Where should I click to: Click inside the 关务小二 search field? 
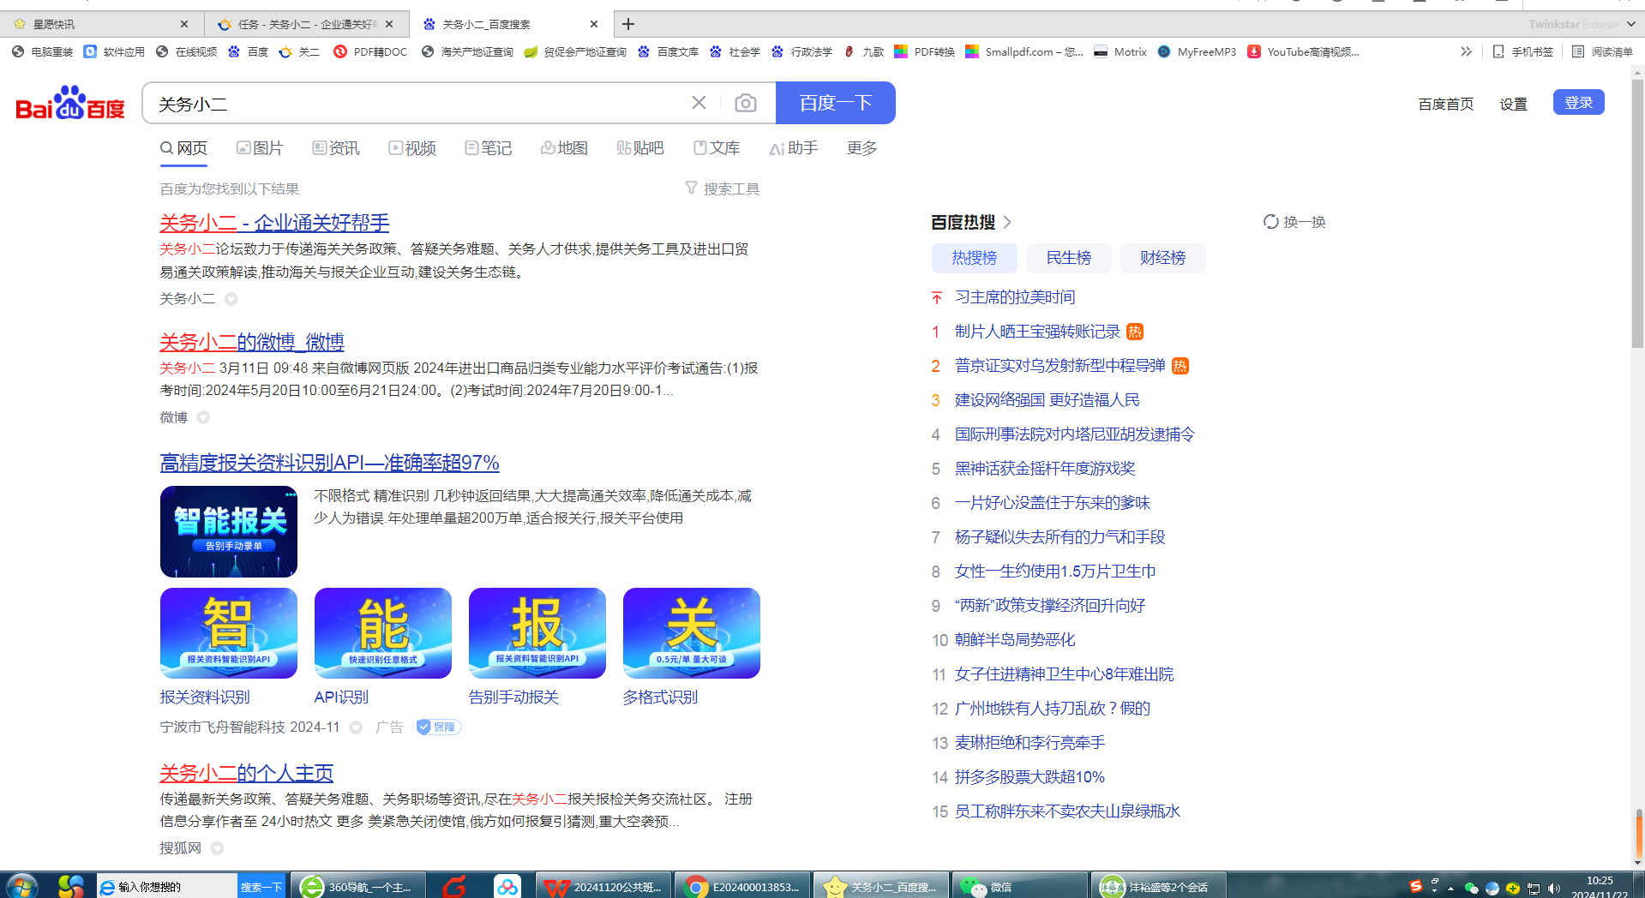[420, 104]
